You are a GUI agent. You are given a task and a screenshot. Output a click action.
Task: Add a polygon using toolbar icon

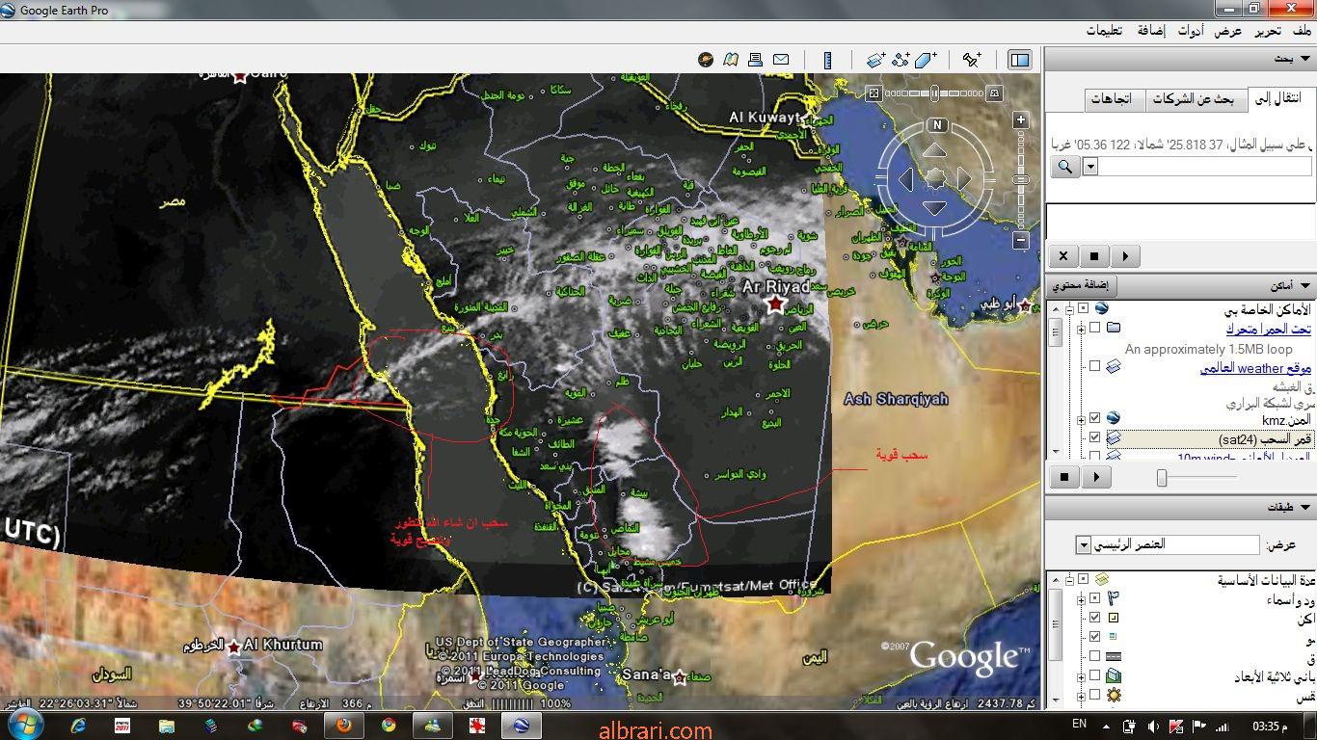point(926,60)
